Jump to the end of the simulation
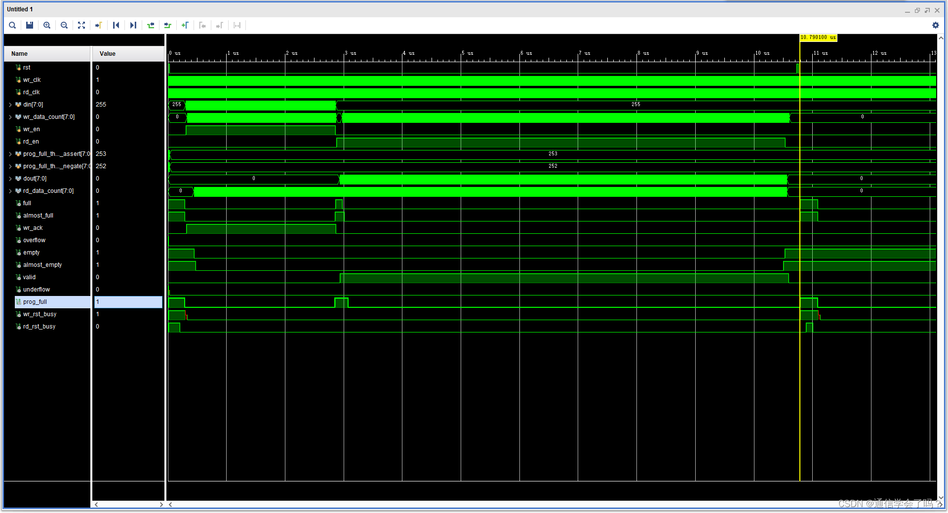This screenshot has width=948, height=513. [133, 25]
